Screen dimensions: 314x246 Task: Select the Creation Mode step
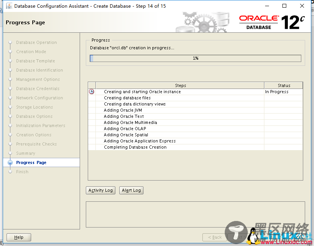pyautogui.click(x=31, y=52)
